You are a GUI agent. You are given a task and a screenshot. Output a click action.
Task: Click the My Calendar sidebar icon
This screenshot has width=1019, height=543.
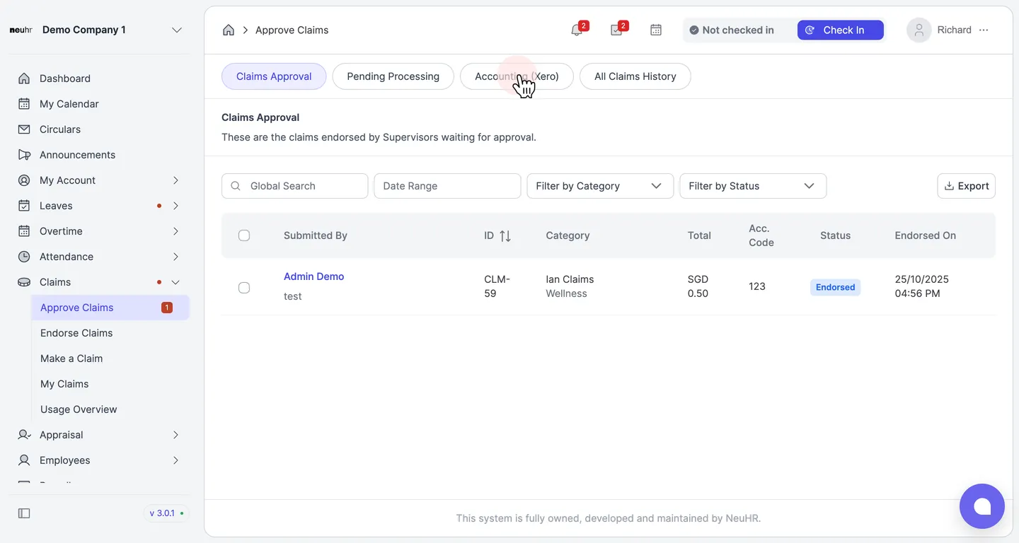pyautogui.click(x=24, y=104)
